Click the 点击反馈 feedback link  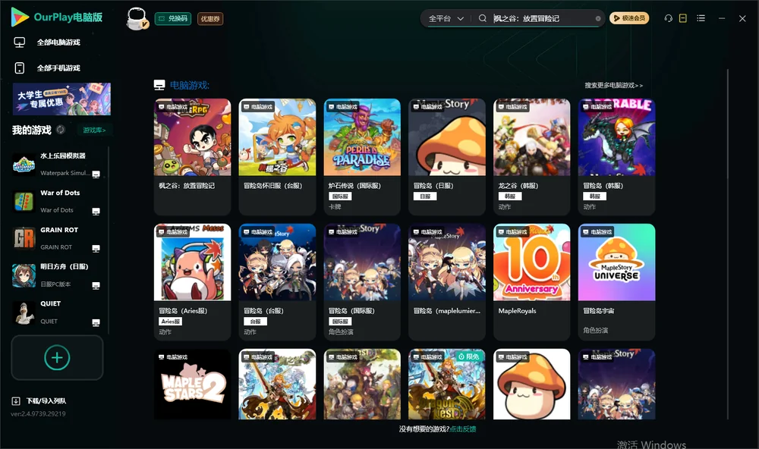(463, 429)
